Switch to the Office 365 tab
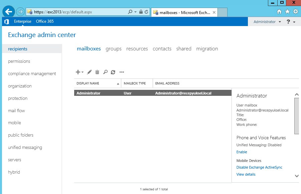301x194 pixels. [x=45, y=21]
